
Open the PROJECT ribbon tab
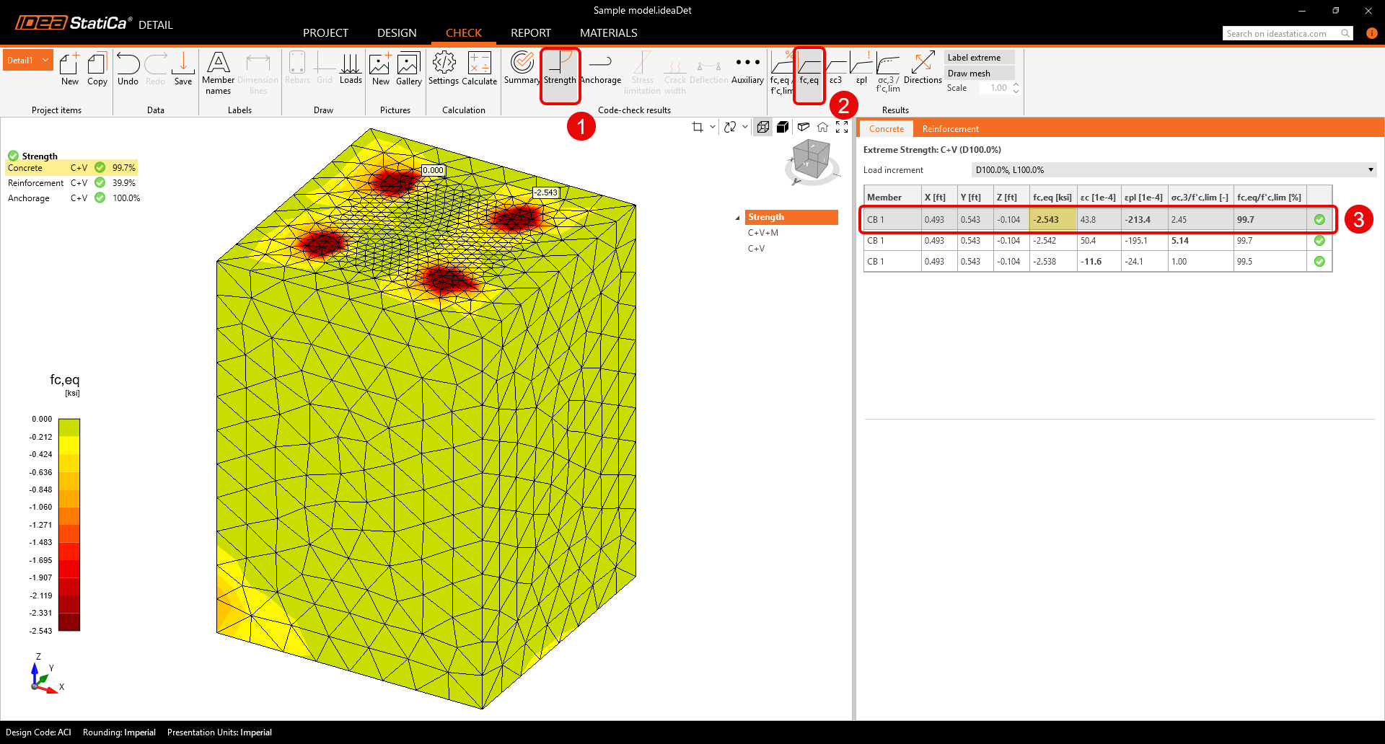point(325,33)
